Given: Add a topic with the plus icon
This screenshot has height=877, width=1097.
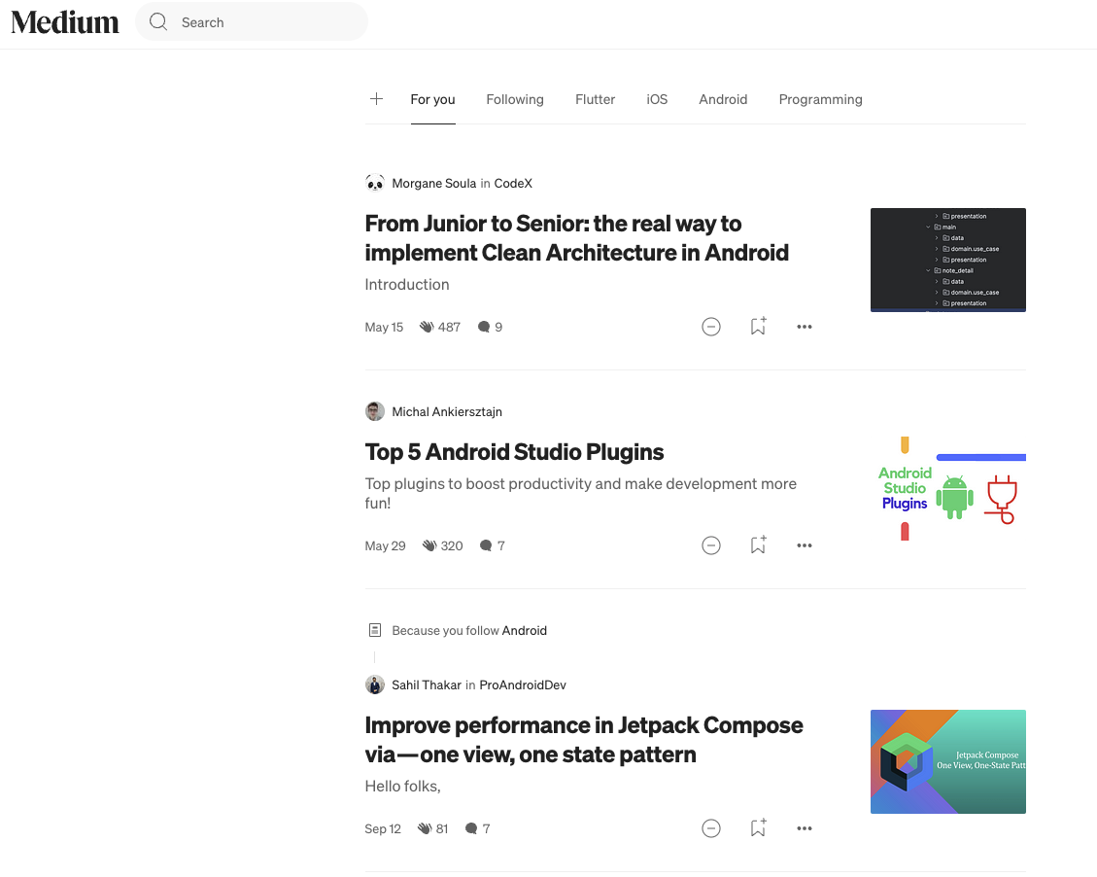Looking at the screenshot, I should pyautogui.click(x=376, y=99).
